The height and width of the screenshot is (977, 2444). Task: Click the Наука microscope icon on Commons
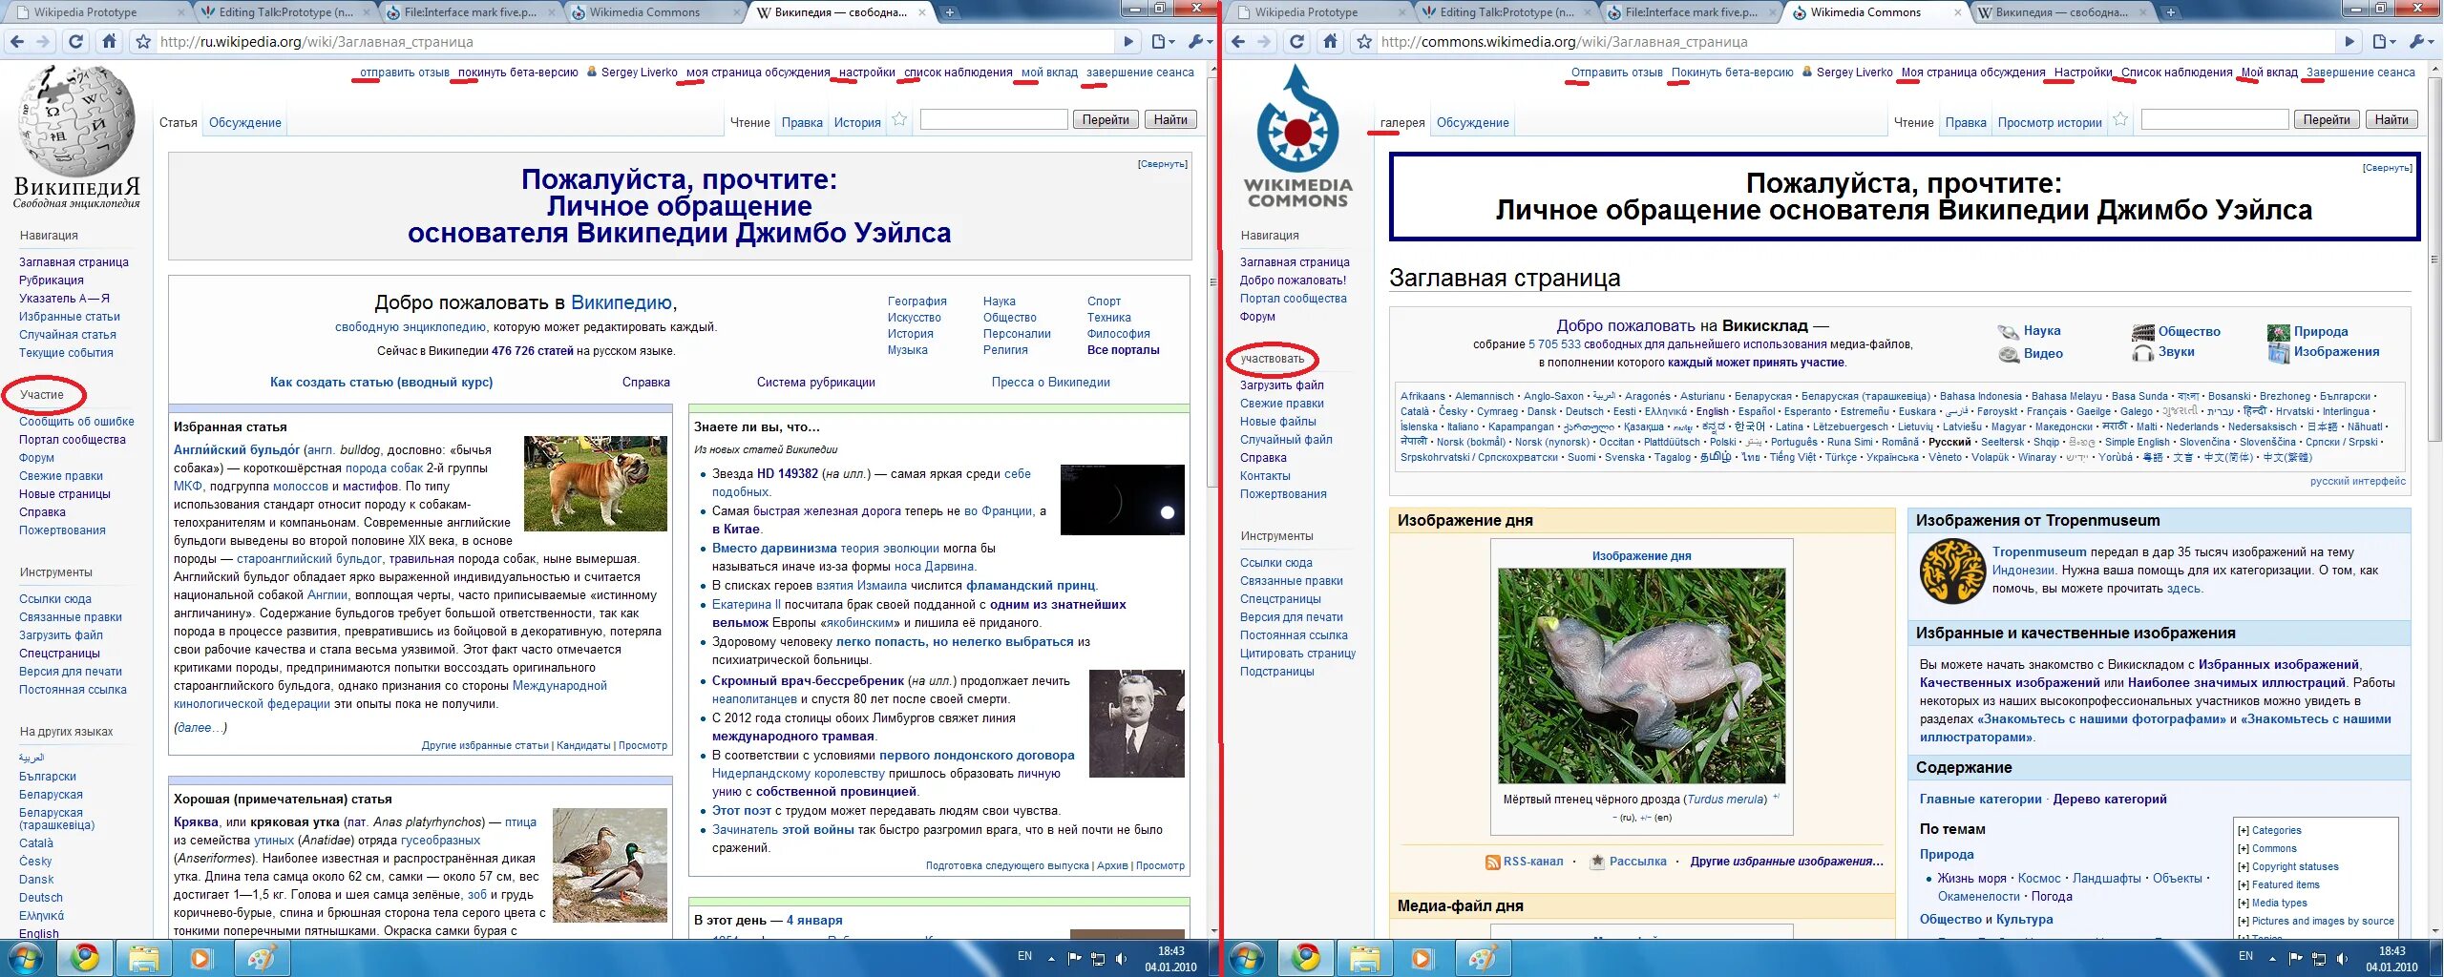[2008, 331]
